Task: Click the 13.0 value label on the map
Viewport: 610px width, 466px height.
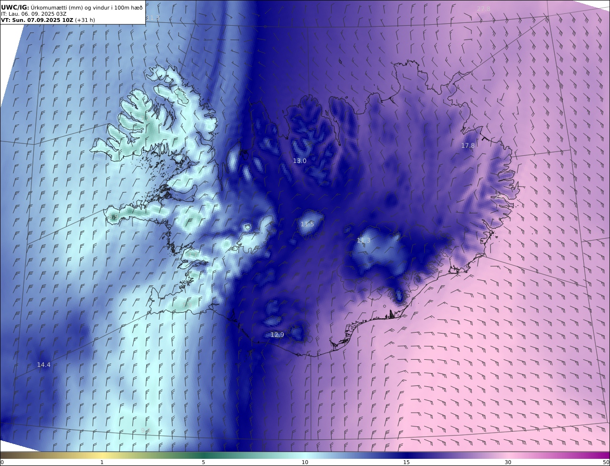Action: [300, 161]
